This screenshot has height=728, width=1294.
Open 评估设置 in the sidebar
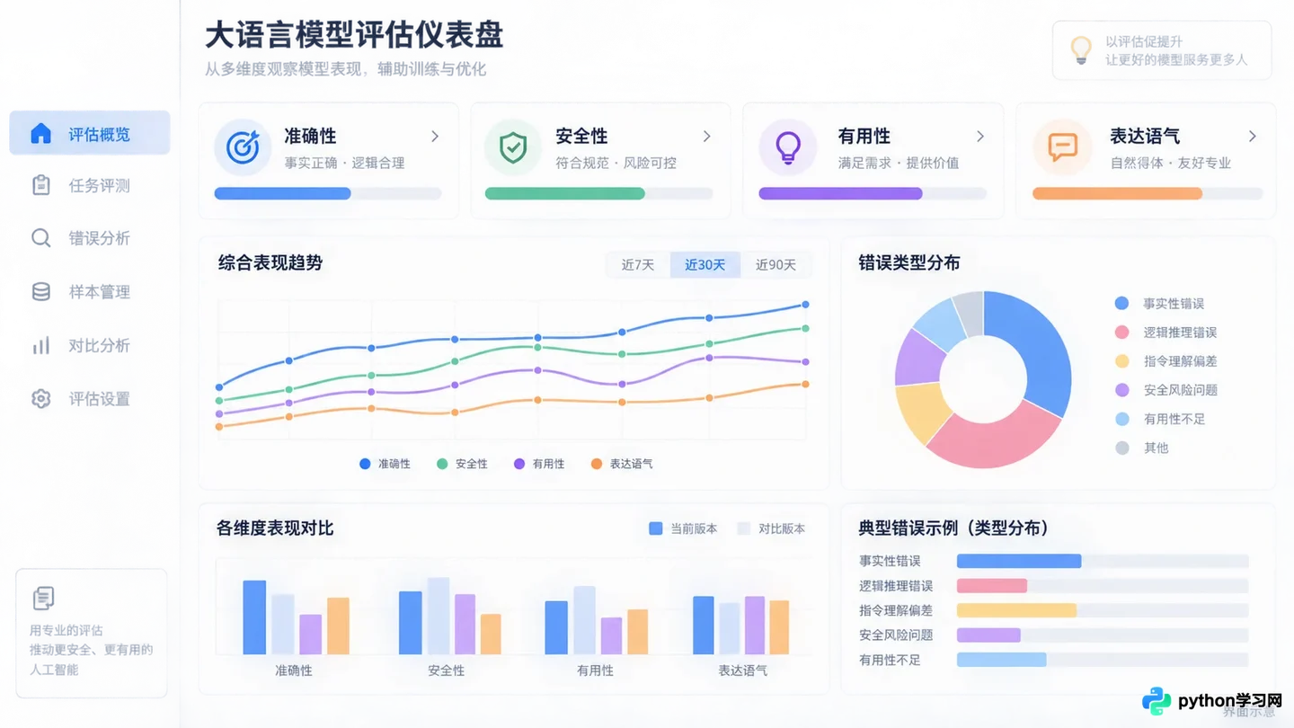tap(89, 399)
